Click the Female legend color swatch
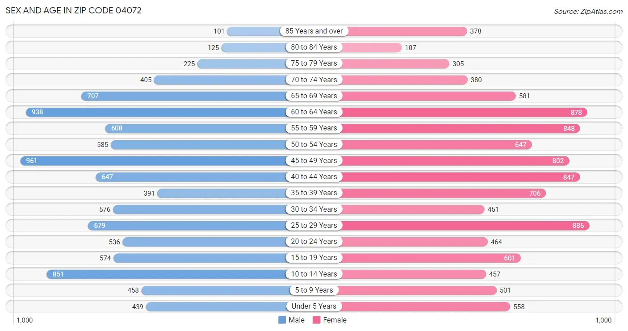 (x=317, y=320)
